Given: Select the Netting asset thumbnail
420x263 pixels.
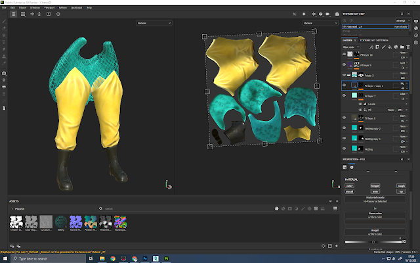Looking at the screenshot, I should click(x=61, y=223).
